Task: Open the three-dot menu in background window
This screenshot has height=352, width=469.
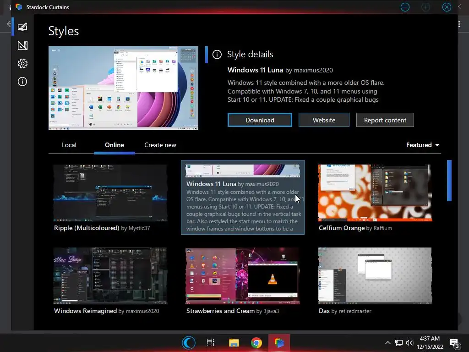Action: 459,24
